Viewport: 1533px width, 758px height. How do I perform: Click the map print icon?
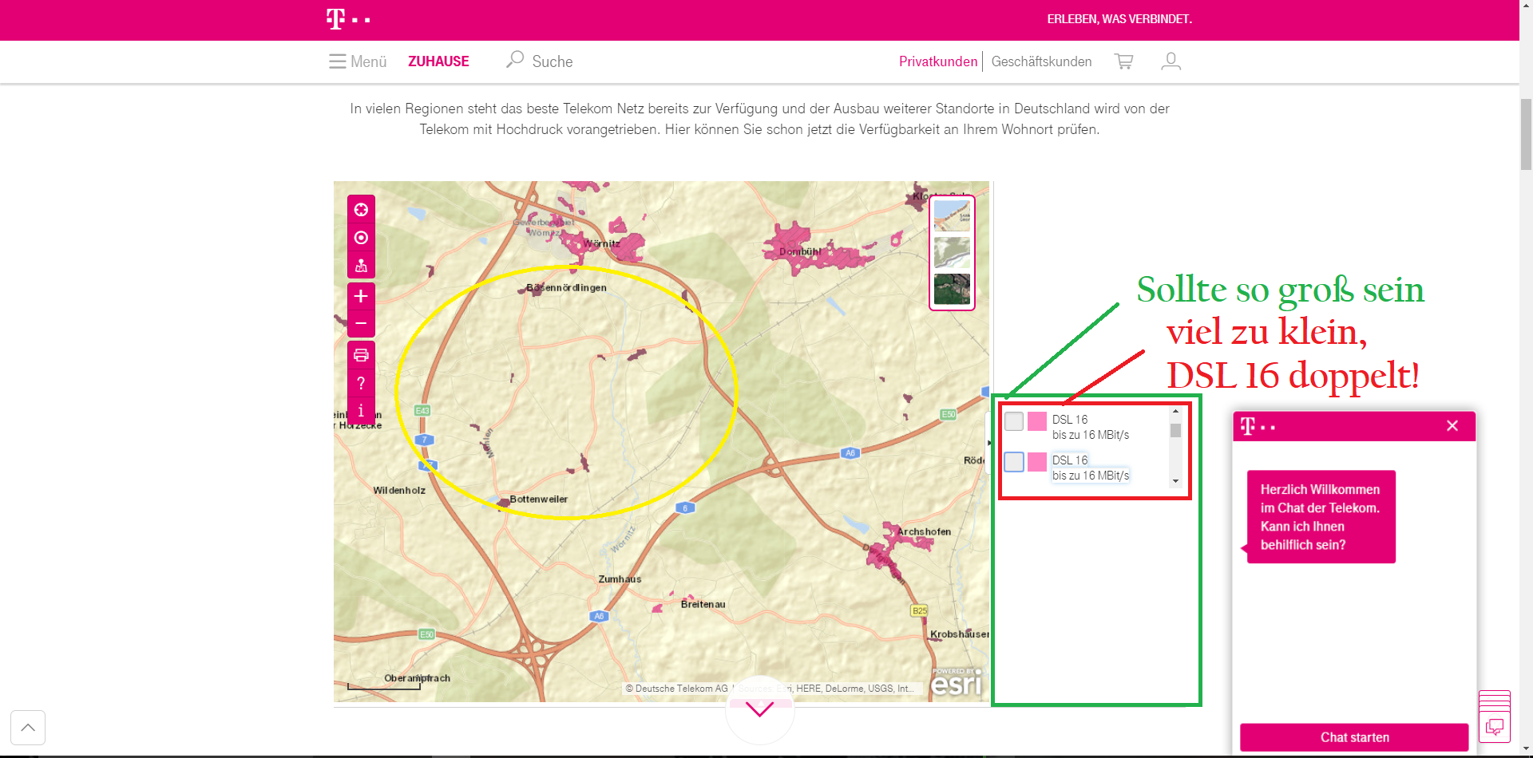click(361, 355)
